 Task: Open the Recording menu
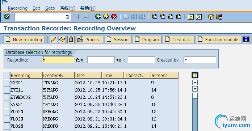18,8
